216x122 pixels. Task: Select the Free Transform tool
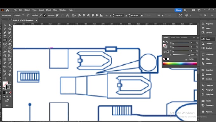(10, 52)
